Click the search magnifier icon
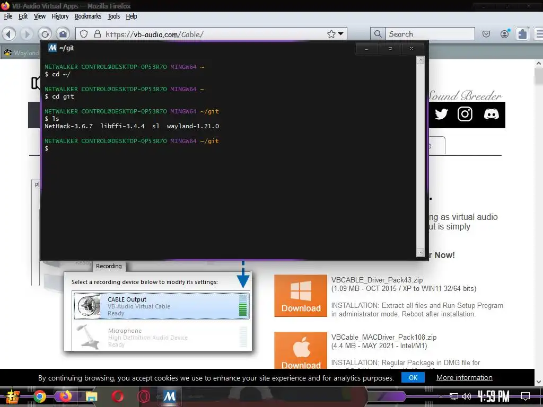 click(x=378, y=34)
